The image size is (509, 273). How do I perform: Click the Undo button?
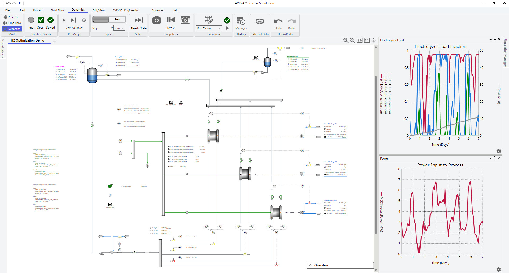pos(278,22)
